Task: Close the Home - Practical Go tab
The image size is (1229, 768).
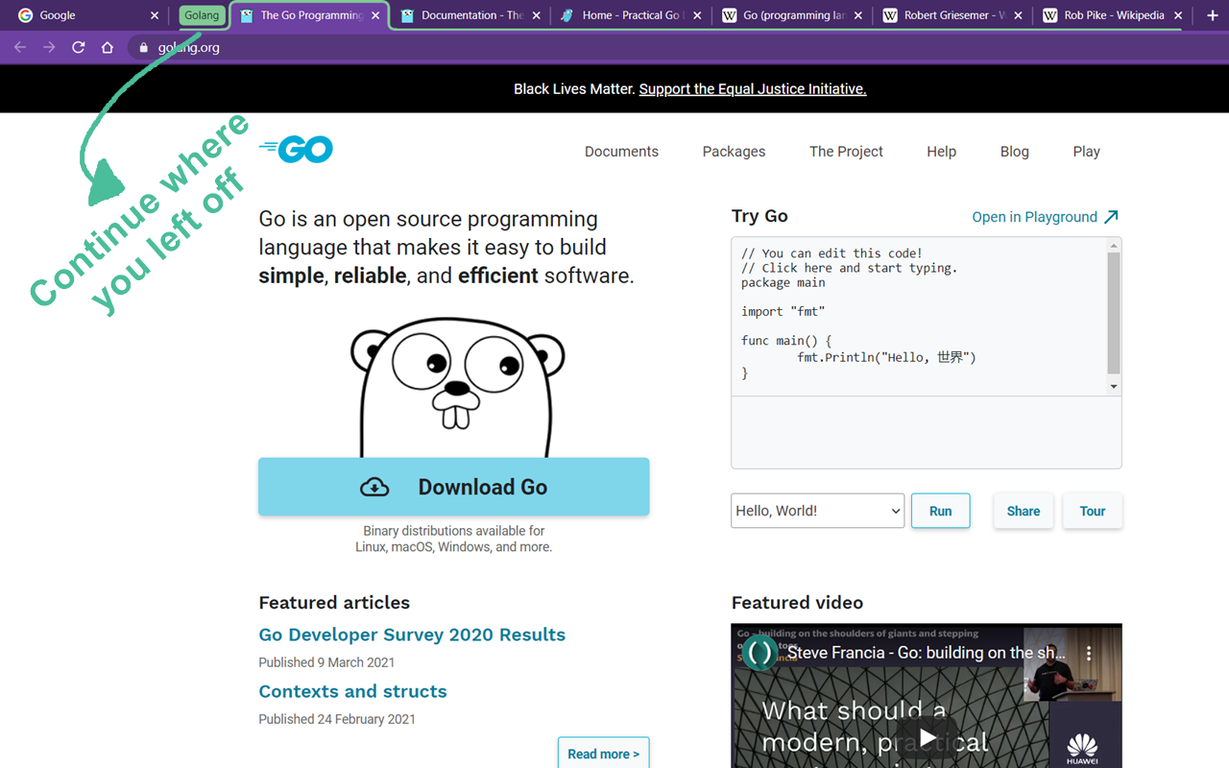Action: (x=697, y=15)
